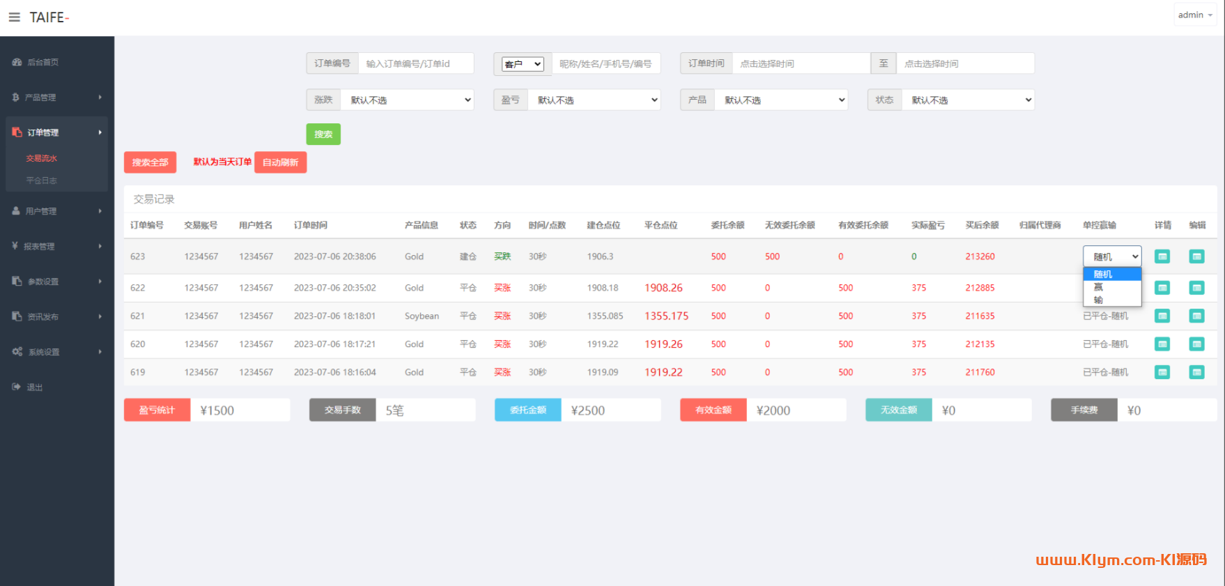
Task: Click the 单控赢输 select for order 623
Action: coord(1112,256)
